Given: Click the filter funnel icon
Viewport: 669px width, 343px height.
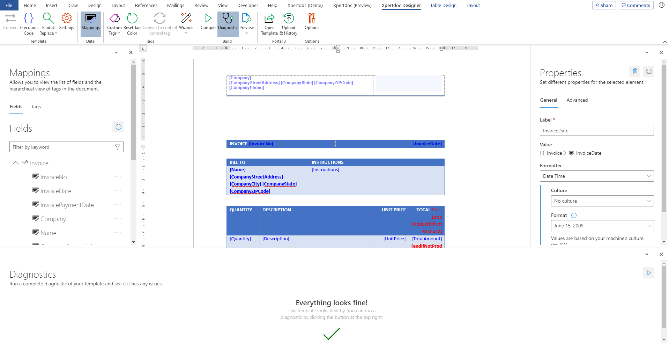Looking at the screenshot, I should tap(118, 147).
